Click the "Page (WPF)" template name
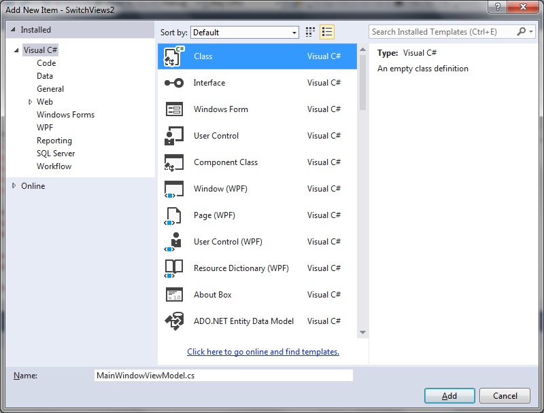544x413 pixels. [214, 215]
